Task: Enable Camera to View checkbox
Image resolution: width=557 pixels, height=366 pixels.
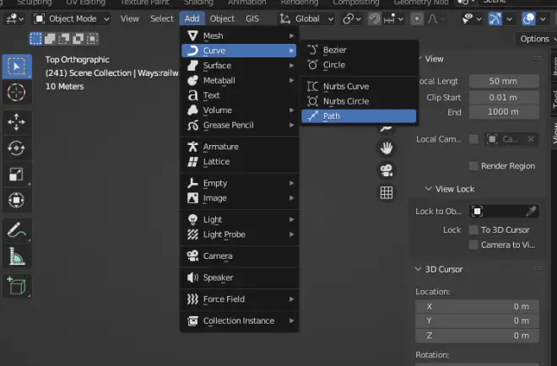Action: click(473, 245)
